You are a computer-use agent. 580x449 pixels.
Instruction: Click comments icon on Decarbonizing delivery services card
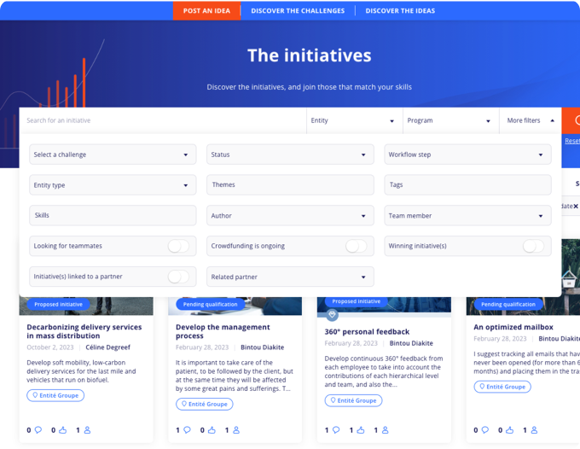coord(38,430)
